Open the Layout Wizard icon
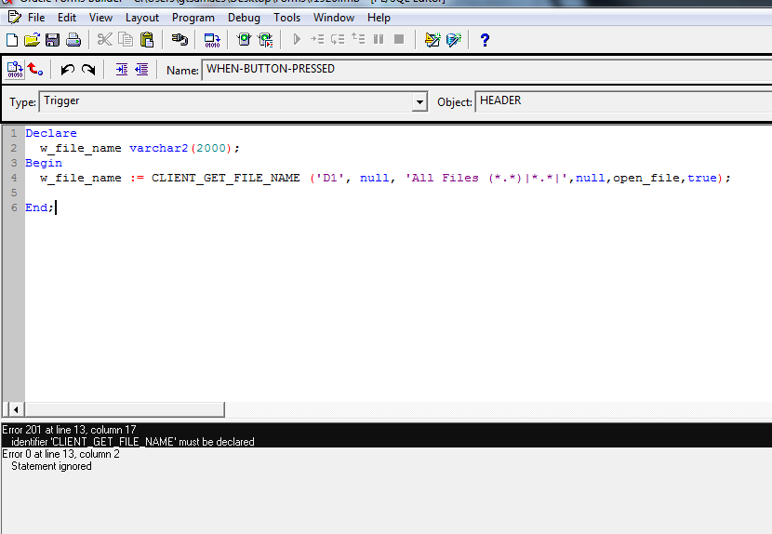 433,39
